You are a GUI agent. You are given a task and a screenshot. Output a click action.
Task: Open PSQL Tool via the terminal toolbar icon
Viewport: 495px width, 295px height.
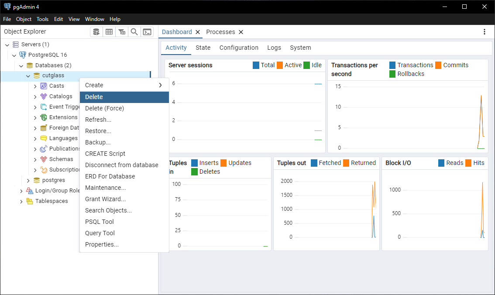tap(148, 32)
